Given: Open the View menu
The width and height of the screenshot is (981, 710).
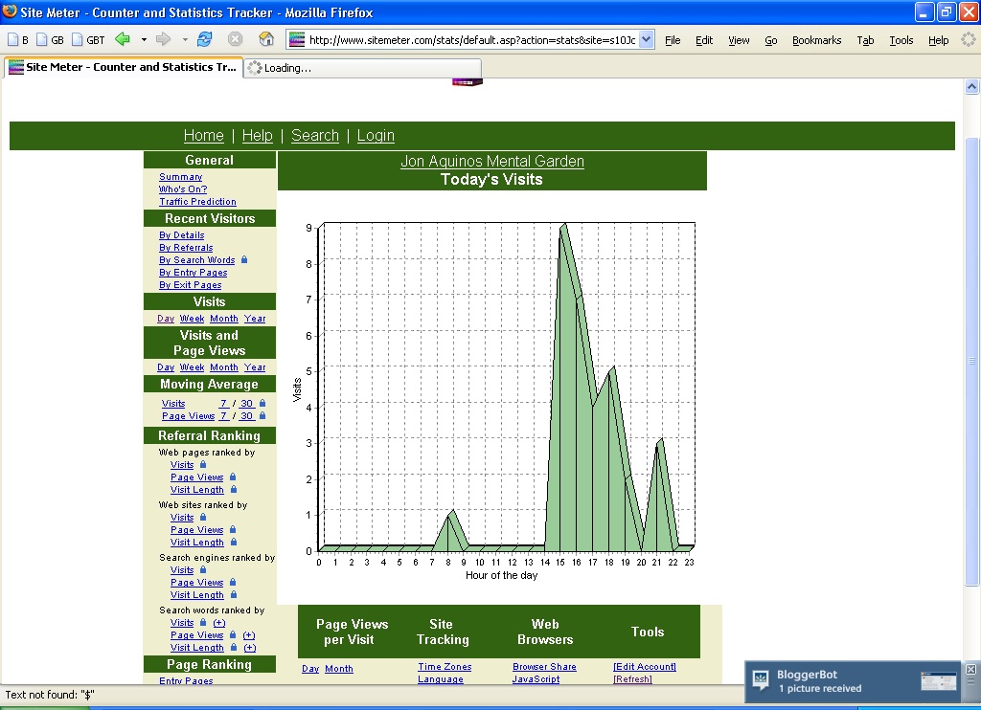Looking at the screenshot, I should 739,40.
